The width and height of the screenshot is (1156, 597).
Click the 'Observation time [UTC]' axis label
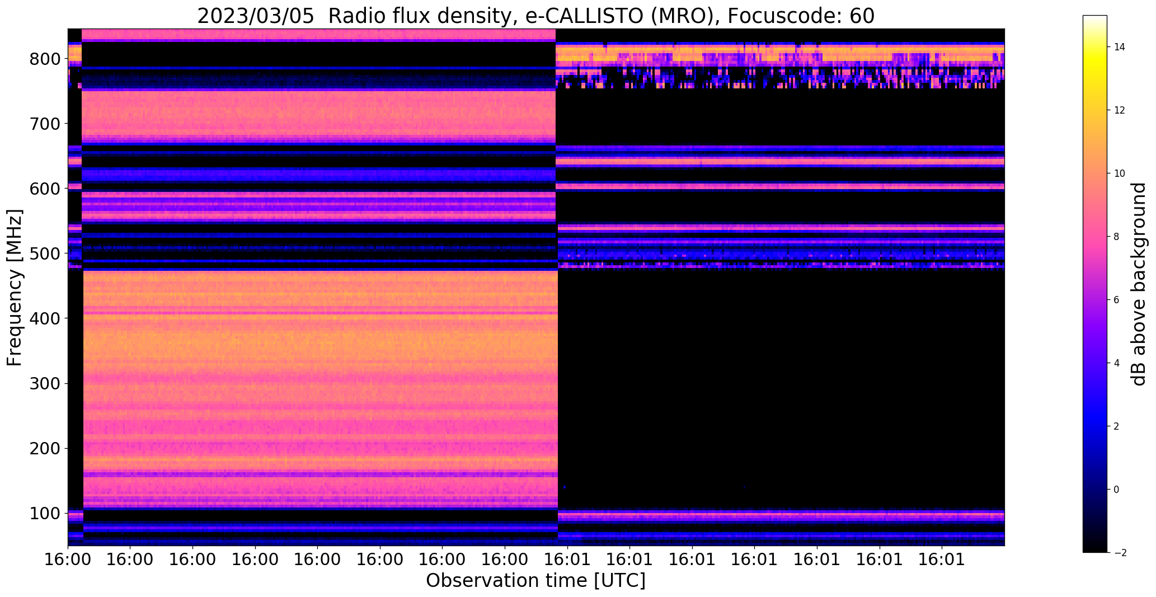535,581
